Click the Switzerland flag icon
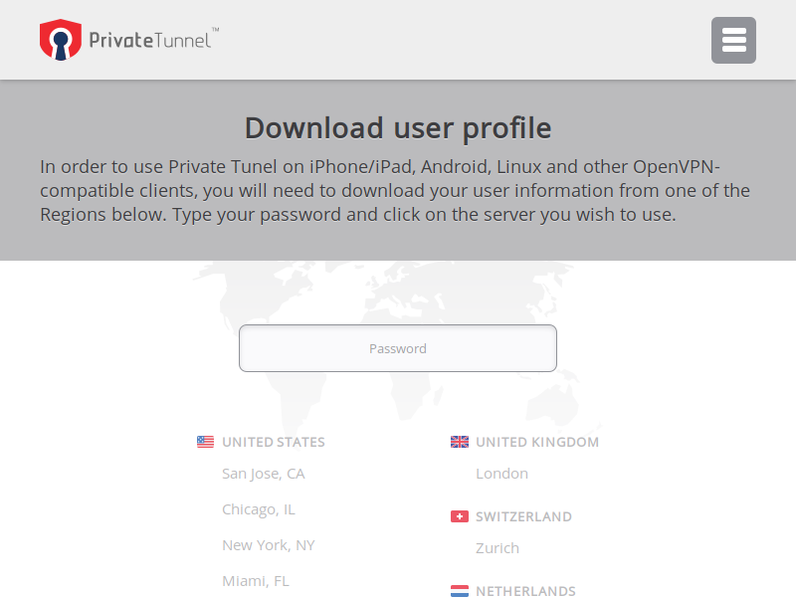The image size is (796, 597). [460, 516]
